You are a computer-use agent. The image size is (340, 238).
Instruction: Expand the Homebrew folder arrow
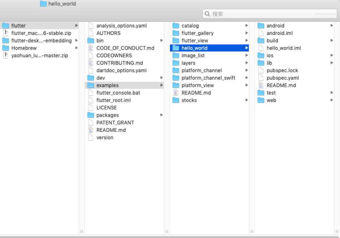pyautogui.click(x=76, y=48)
